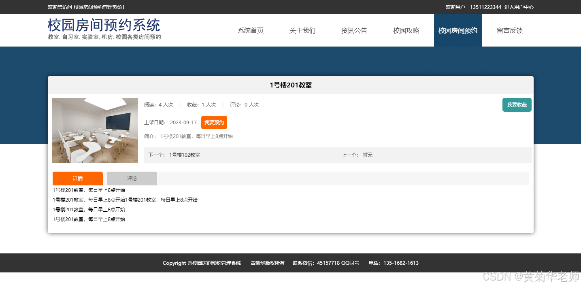The width and height of the screenshot is (581, 287).
Task: Go to 系统首页 in the navigation bar
Action: 251,30
